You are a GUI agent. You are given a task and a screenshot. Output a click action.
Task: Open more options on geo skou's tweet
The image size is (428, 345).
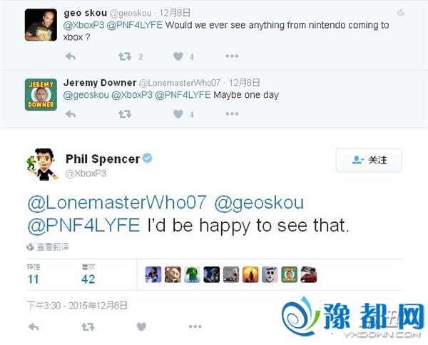(232, 56)
